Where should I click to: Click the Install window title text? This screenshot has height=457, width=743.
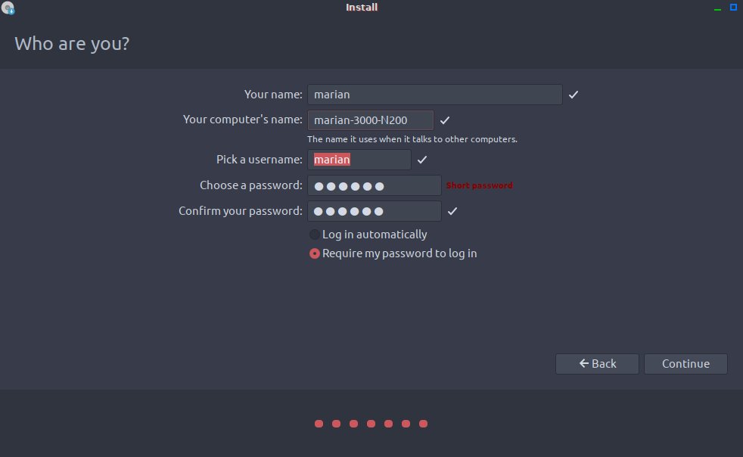pos(362,8)
